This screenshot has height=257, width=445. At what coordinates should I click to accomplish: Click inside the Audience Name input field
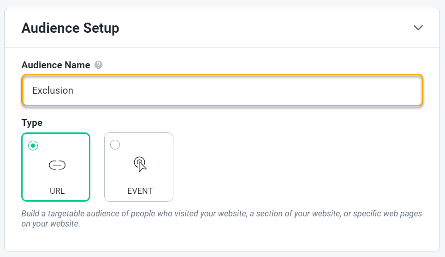221,90
